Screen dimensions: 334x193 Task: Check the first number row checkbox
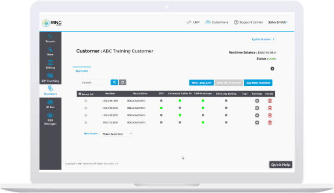(86, 101)
